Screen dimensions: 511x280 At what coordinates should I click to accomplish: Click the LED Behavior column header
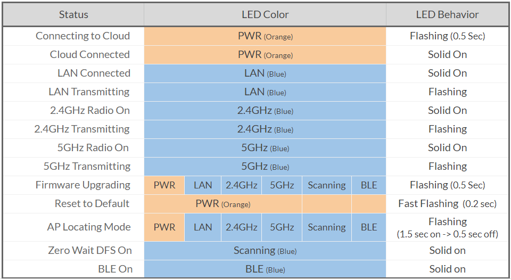point(447,15)
